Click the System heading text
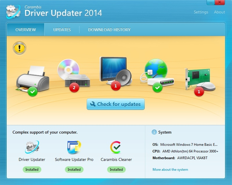The height and width of the screenshot is (185, 232). [165, 132]
